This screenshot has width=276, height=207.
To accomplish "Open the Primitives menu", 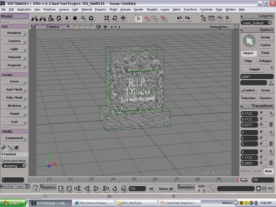I will coord(49,10).
